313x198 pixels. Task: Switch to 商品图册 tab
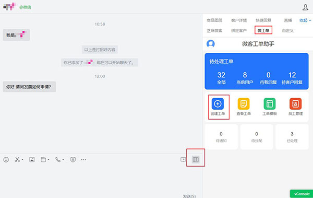214,20
